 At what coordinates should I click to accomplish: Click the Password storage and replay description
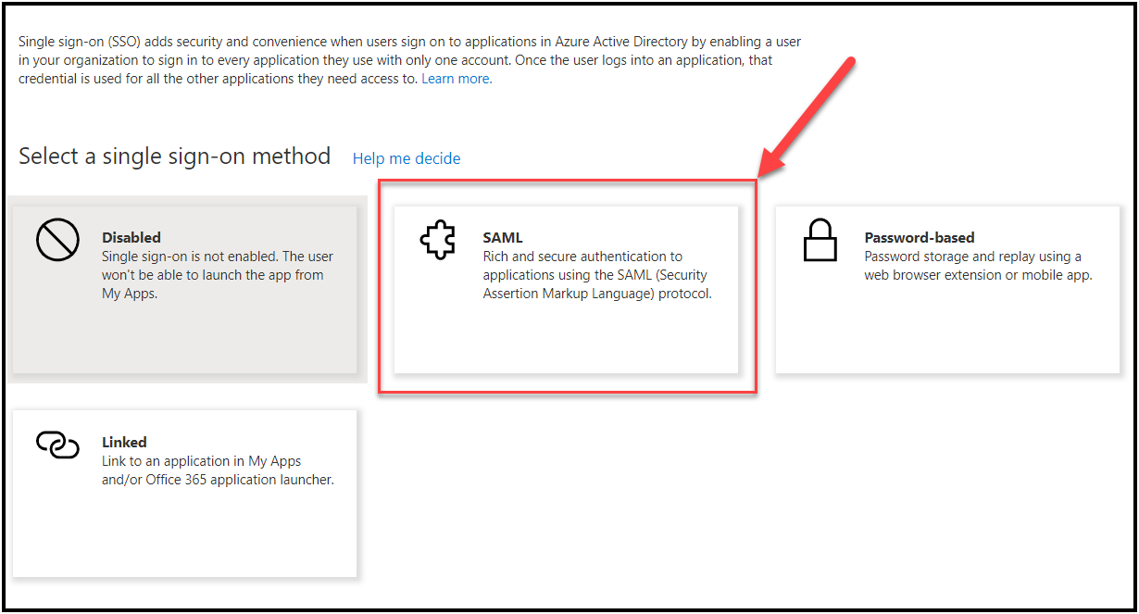coord(977,266)
